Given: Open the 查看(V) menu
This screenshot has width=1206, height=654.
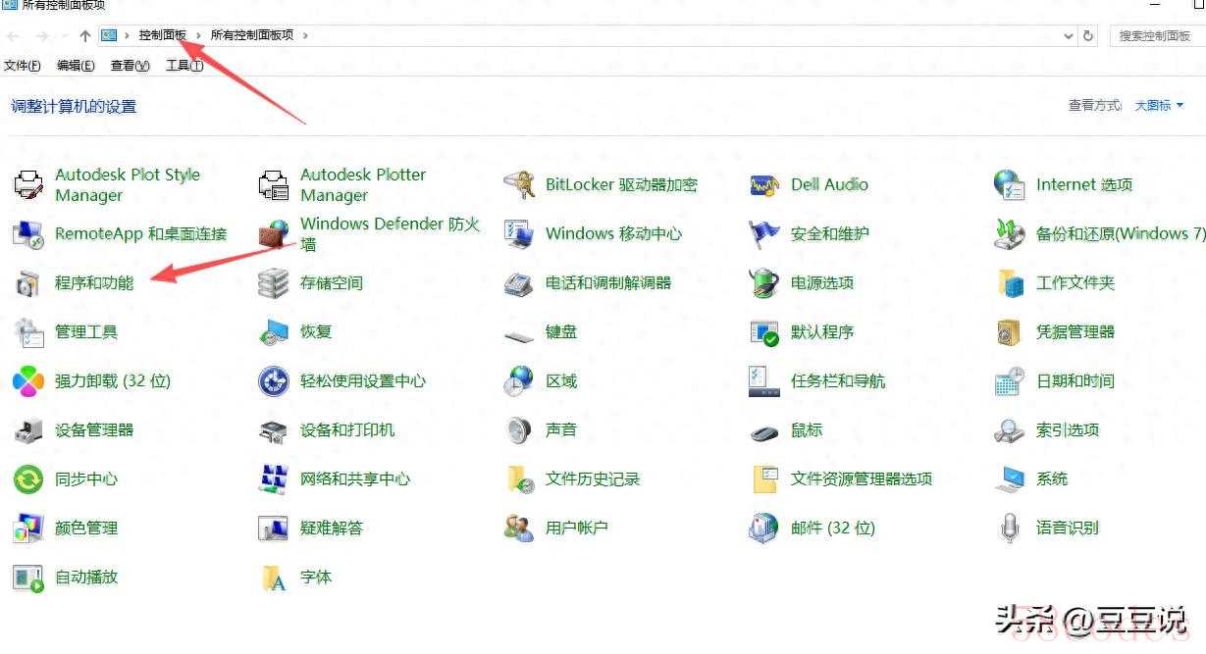Looking at the screenshot, I should tap(130, 66).
